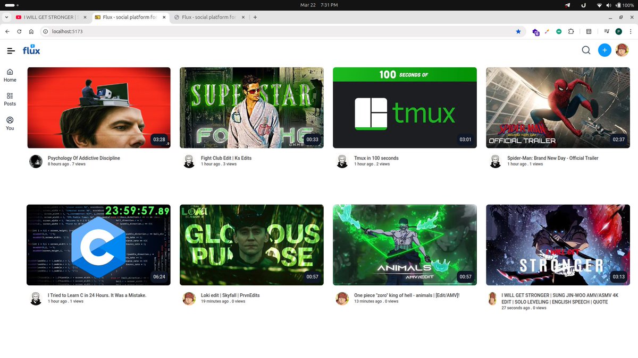Open the system clock Mar 22 7:31 PM
638x358 pixels.
[x=318, y=5]
